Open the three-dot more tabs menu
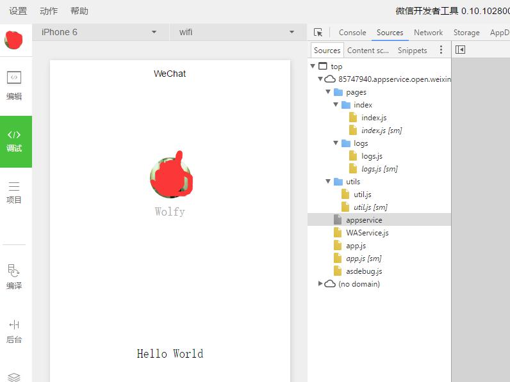Screen dimensions: 510x382 point(441,50)
